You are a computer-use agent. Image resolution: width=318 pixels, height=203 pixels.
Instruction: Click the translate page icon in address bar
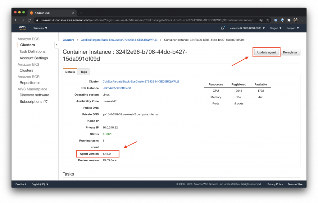click(x=261, y=20)
